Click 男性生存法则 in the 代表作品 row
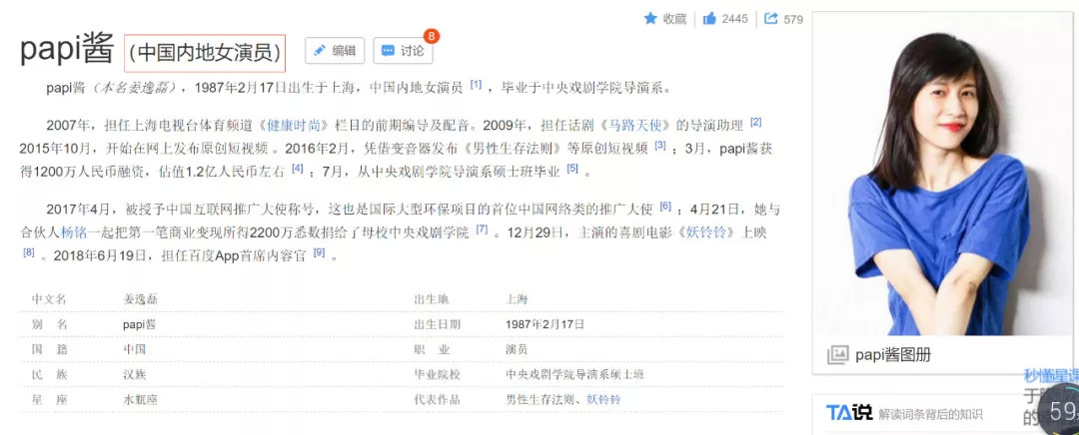 (x=540, y=399)
